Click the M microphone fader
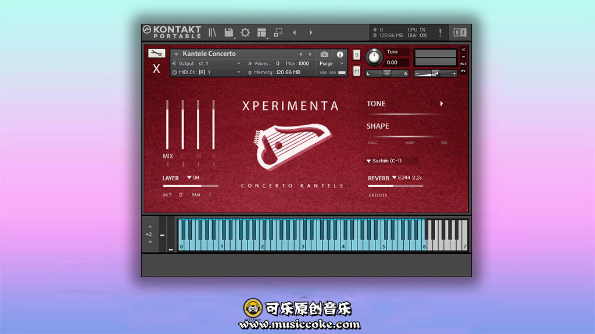Viewport: 595px width, 334px height. pos(198,125)
